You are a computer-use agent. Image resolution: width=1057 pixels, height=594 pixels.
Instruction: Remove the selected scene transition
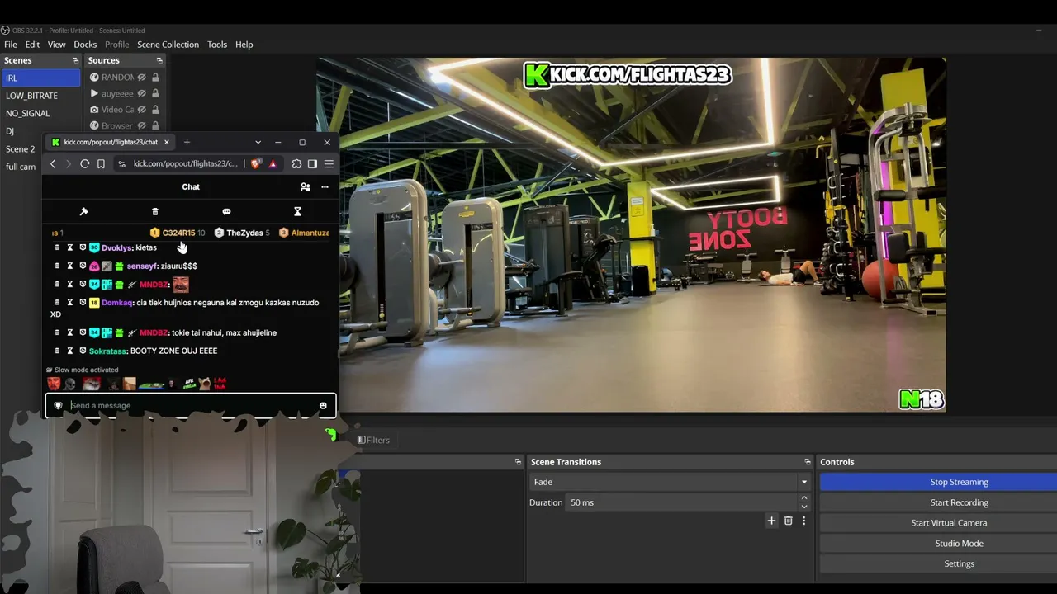pyautogui.click(x=788, y=521)
